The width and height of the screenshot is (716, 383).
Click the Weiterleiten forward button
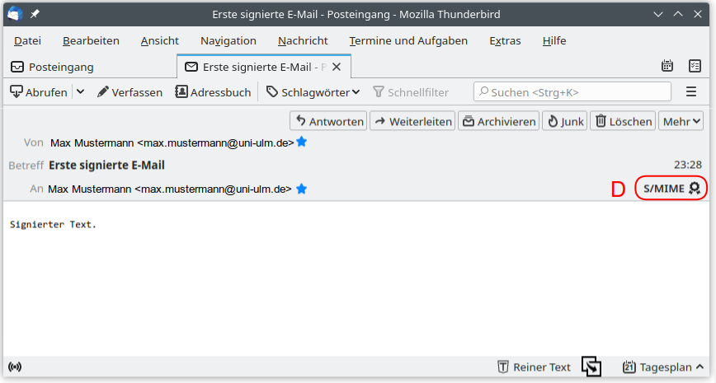[x=412, y=121]
